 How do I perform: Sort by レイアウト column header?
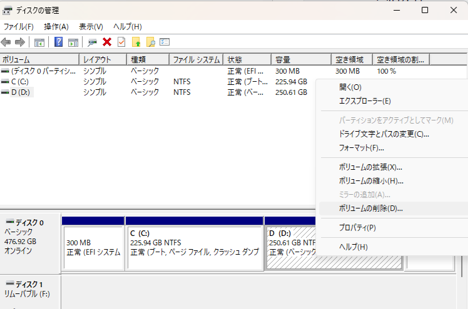(x=103, y=60)
